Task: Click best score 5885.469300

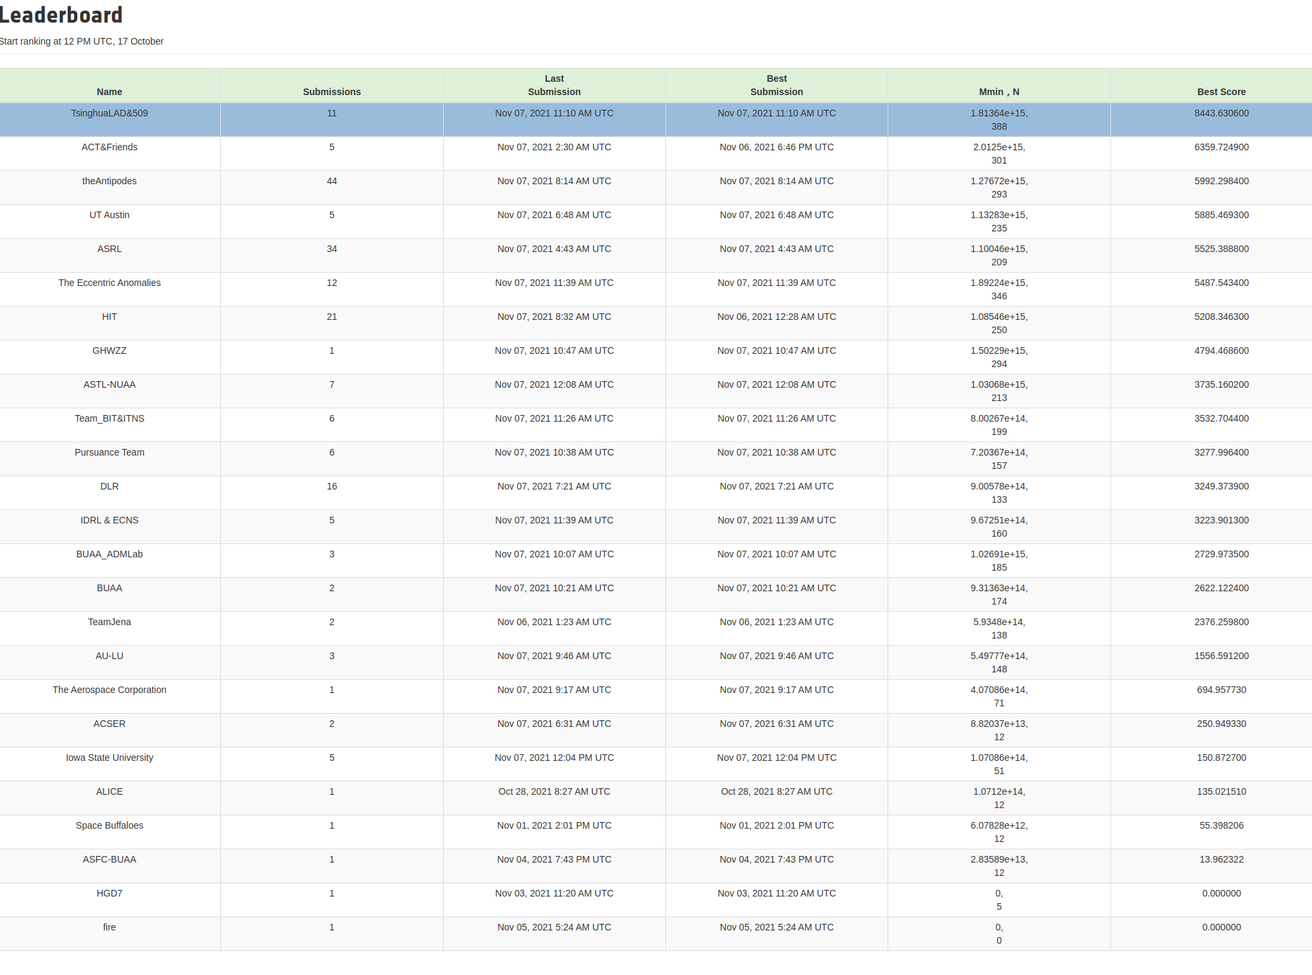Action: (x=1221, y=215)
